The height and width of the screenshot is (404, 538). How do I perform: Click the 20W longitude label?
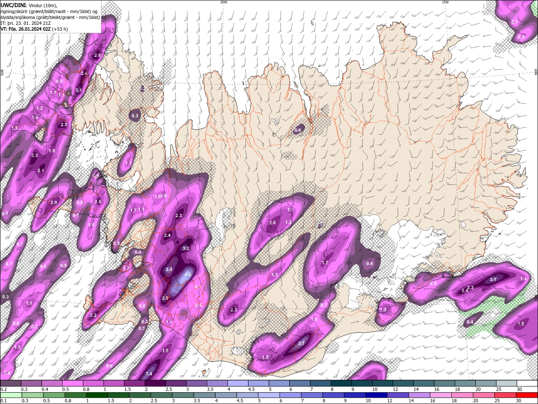pos(224,2)
